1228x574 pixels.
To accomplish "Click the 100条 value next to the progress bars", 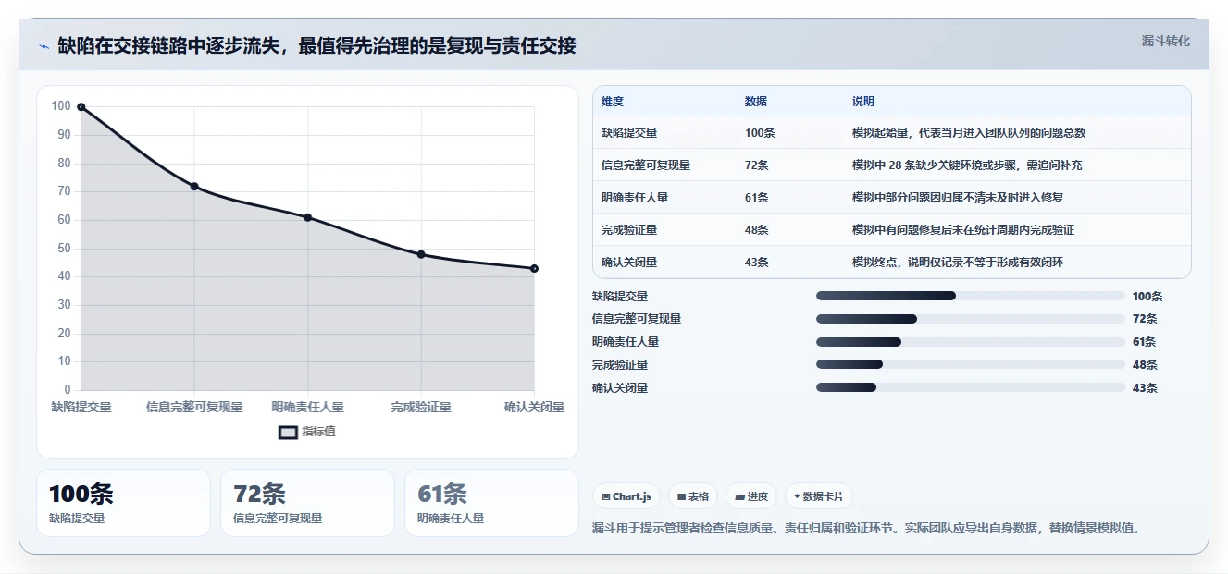I will (1147, 296).
